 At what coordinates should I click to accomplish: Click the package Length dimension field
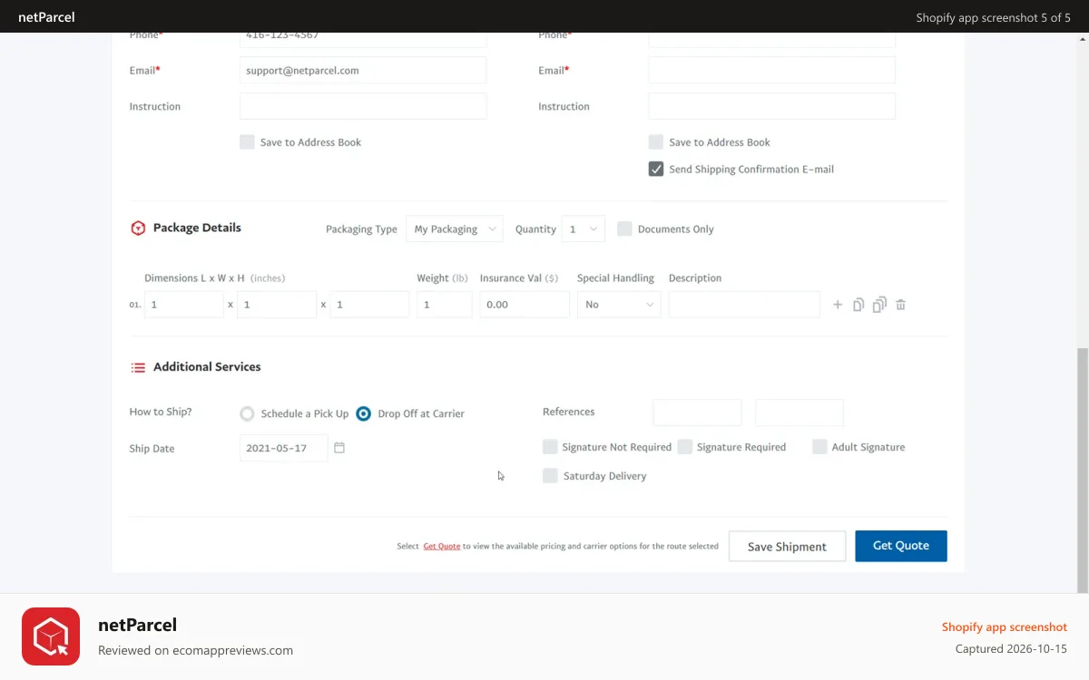point(184,305)
